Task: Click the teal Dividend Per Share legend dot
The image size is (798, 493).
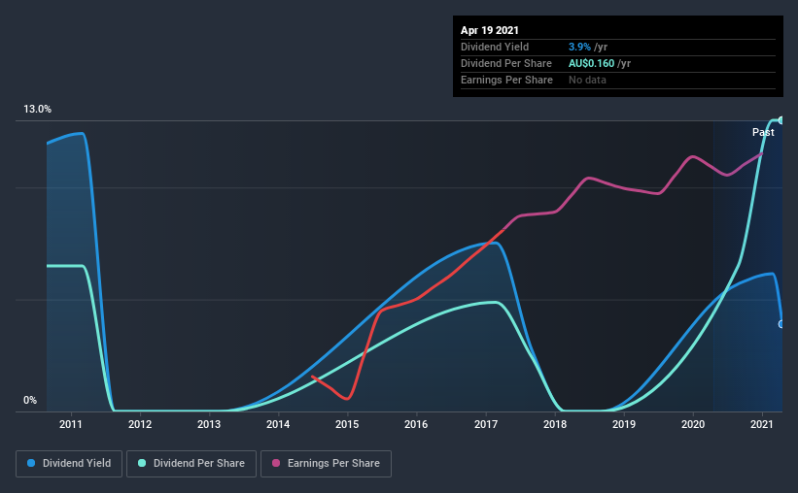Action: 142,463
